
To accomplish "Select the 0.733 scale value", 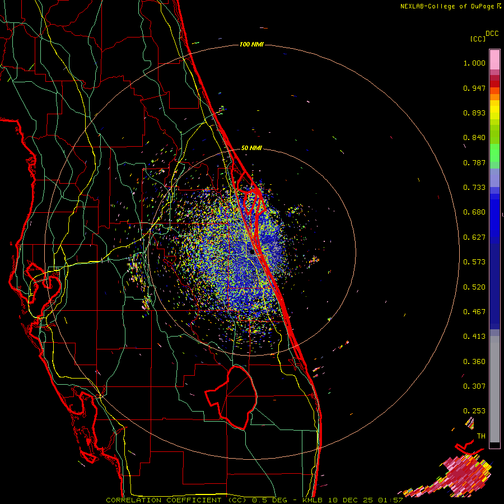I will pyautogui.click(x=474, y=188).
